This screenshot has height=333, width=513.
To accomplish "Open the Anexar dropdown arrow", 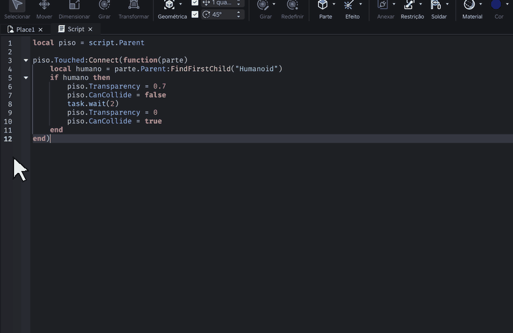I will coord(394,4).
